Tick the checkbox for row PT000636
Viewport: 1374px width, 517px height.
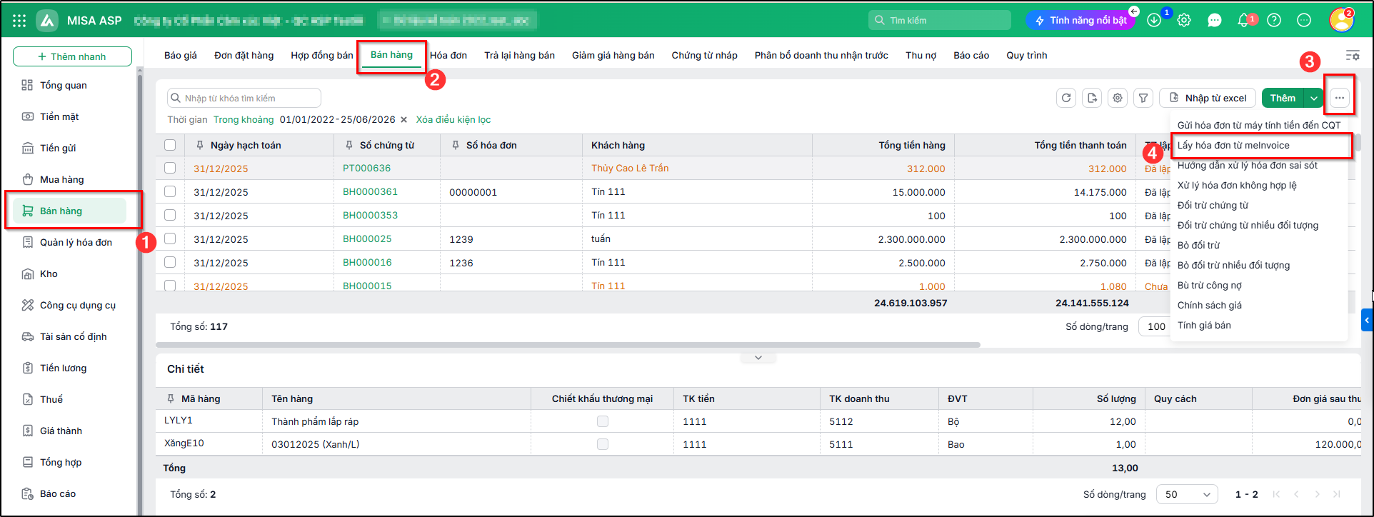coord(170,168)
